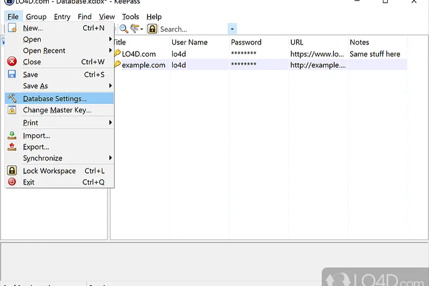Screen dimensions: 429x286
Task: Expand the Open Recent submenu arrow
Action: [x=110, y=50]
